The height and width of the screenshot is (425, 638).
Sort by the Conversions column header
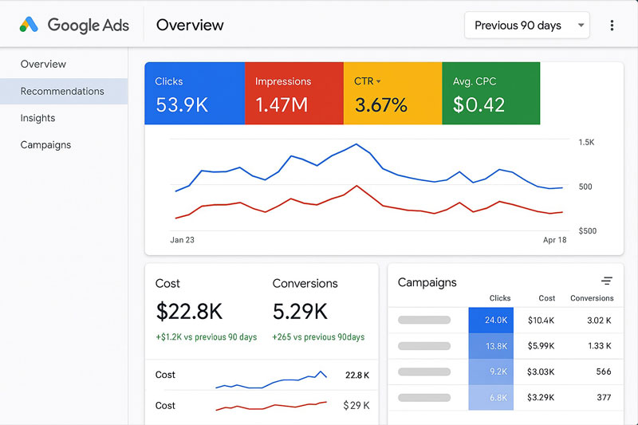point(592,298)
